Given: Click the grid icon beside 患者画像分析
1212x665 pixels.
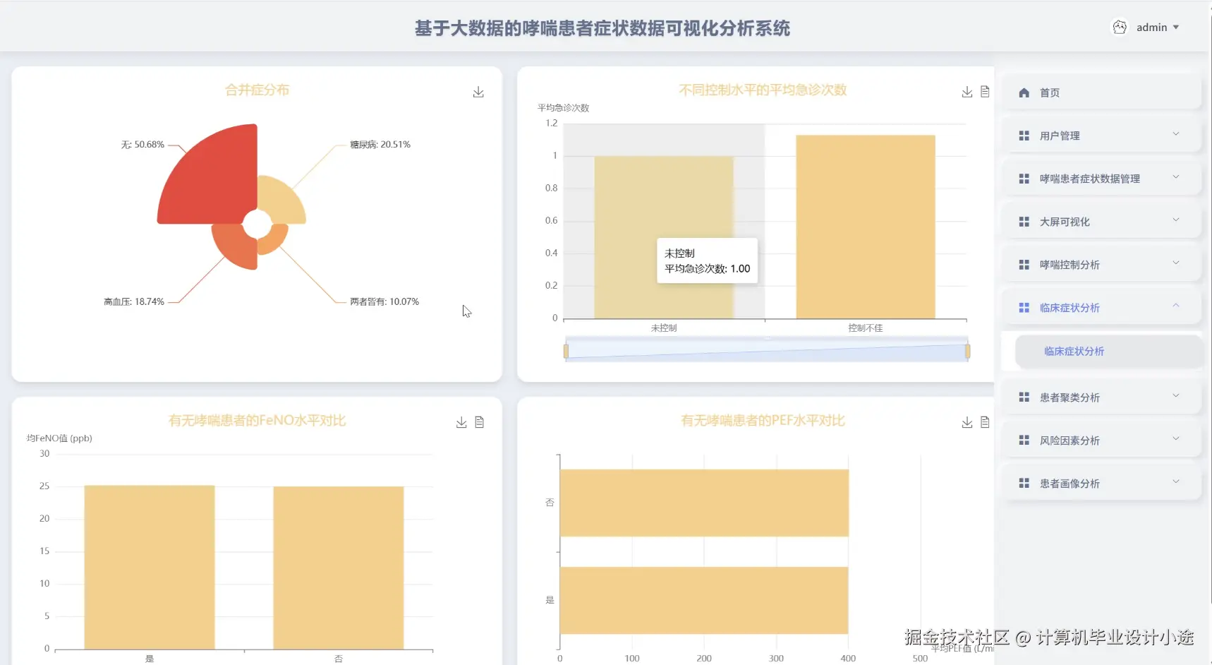Looking at the screenshot, I should (1024, 483).
